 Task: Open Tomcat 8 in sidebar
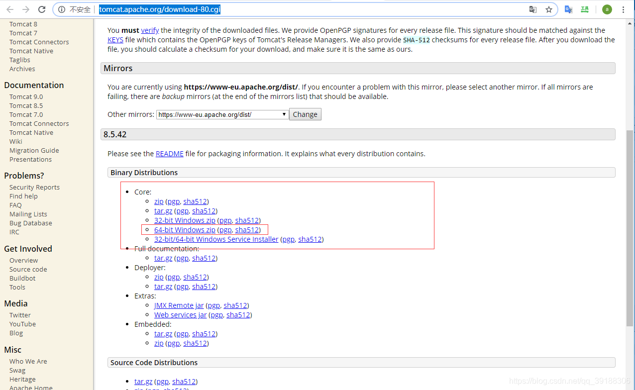click(x=23, y=24)
